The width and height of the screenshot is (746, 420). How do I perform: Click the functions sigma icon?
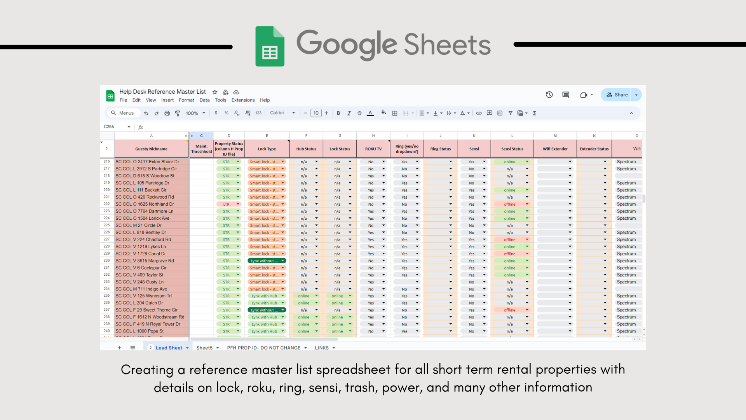tap(535, 113)
